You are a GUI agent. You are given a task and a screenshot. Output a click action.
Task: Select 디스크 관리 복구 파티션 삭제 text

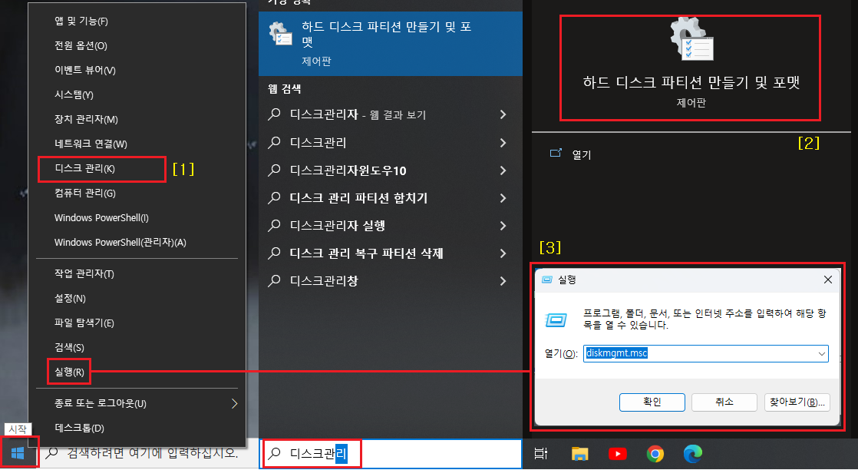367,253
